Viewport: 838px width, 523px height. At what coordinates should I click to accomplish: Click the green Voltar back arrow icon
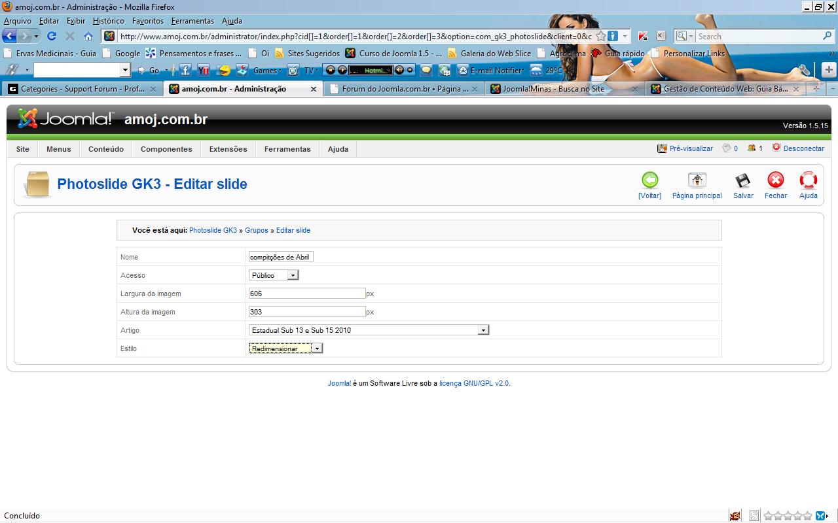[x=649, y=180]
